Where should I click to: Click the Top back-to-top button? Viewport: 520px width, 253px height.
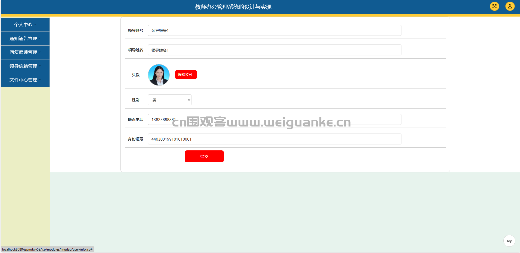[509, 241]
